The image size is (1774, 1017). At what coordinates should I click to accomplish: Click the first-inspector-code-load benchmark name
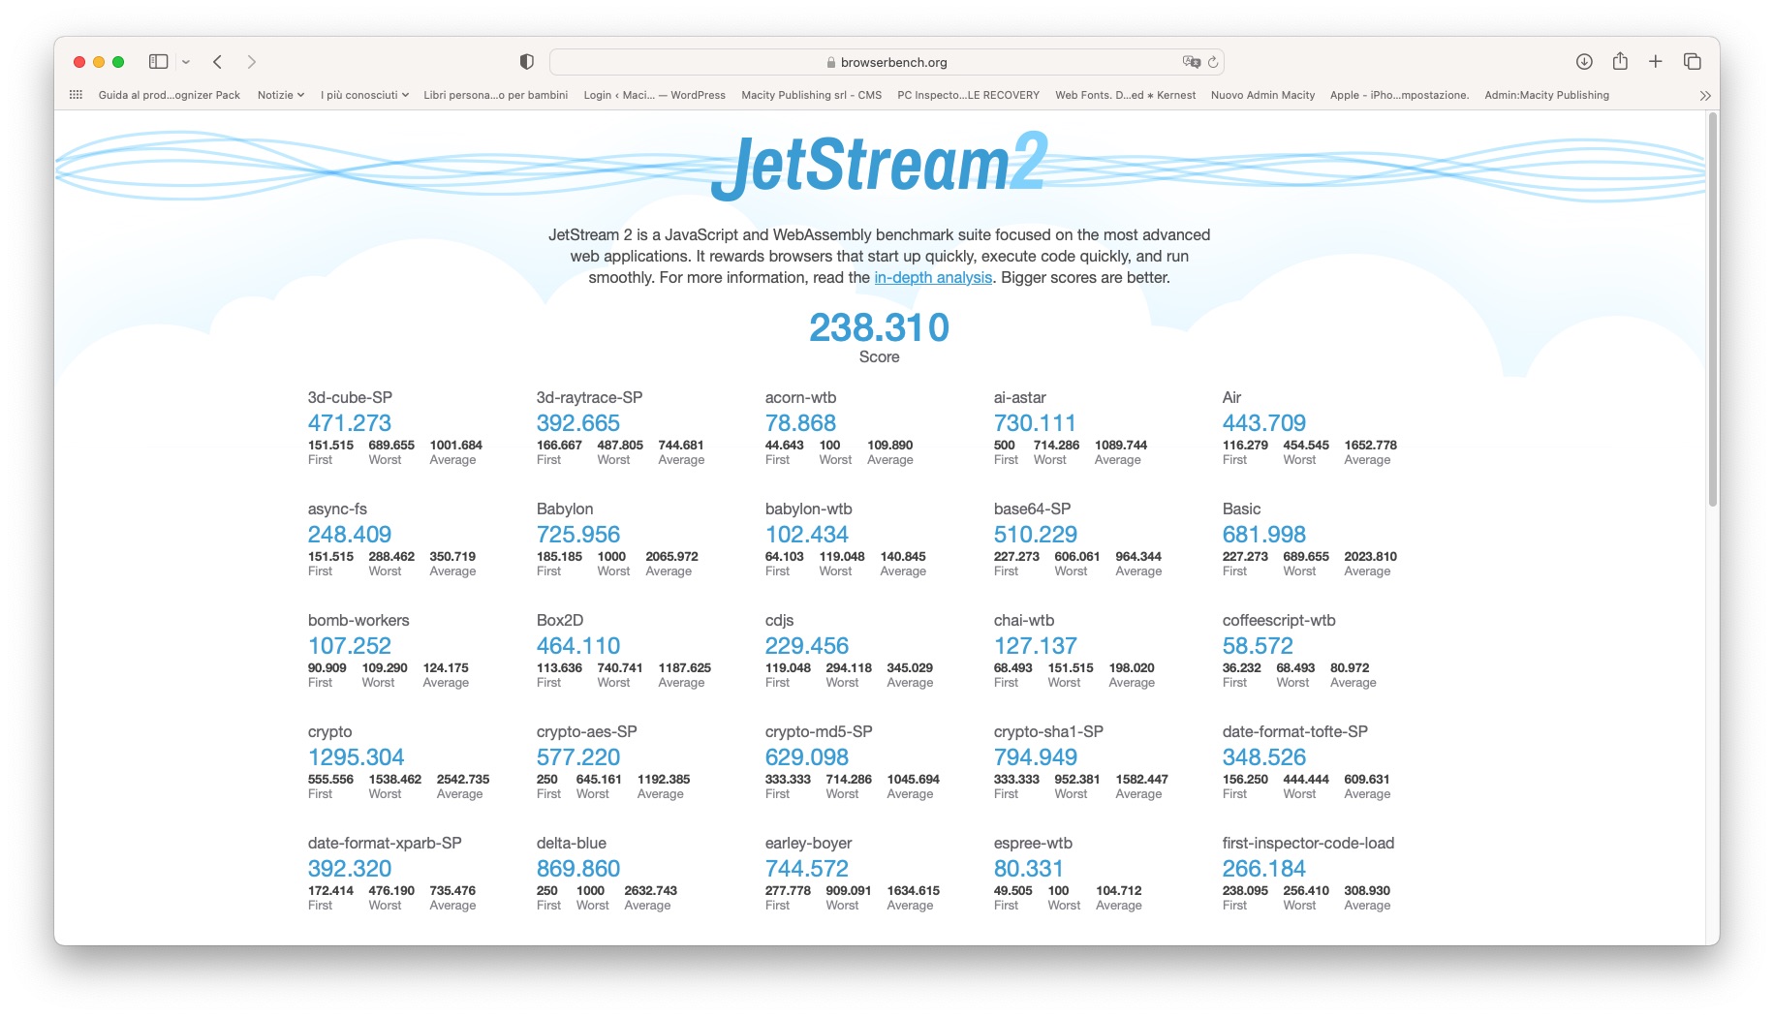1308,844
